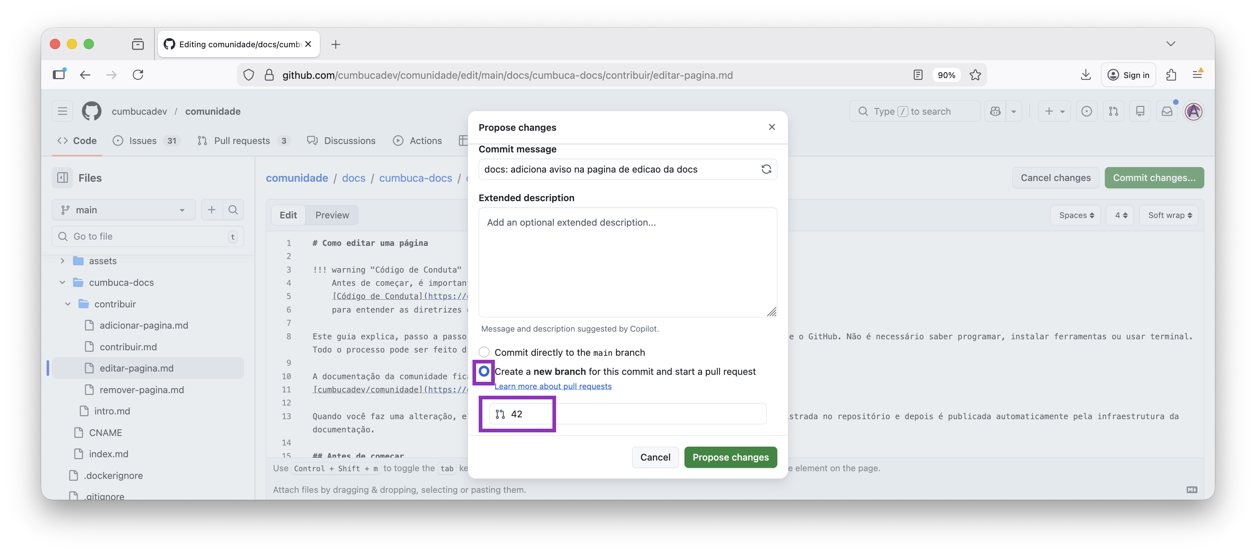Open the user avatar menu
The height and width of the screenshot is (554, 1256).
pos(1194,111)
